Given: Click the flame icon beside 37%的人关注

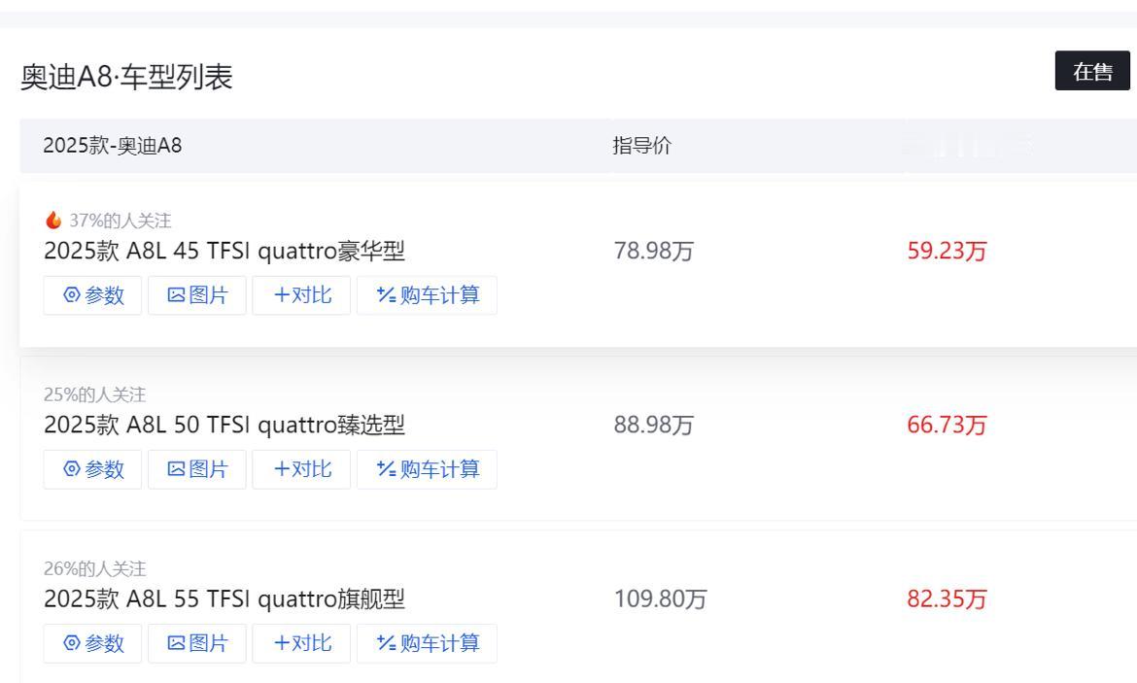Looking at the screenshot, I should pos(52,220).
